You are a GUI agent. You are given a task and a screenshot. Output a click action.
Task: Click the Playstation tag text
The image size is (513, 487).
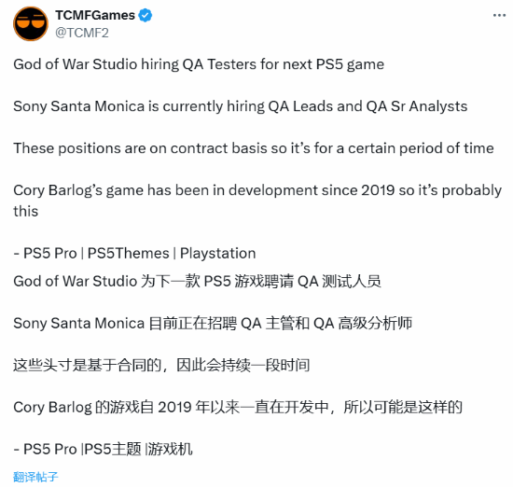click(218, 254)
